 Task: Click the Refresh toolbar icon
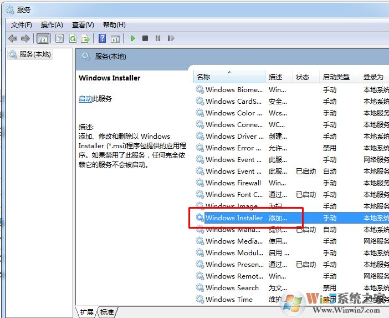(x=73, y=38)
